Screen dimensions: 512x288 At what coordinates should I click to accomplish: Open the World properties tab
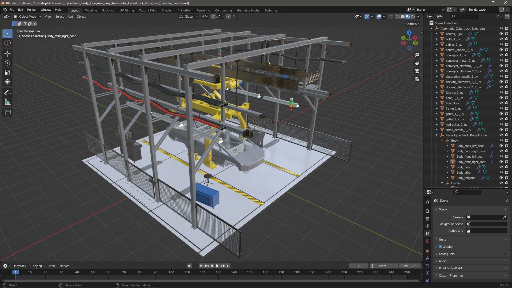click(427, 241)
